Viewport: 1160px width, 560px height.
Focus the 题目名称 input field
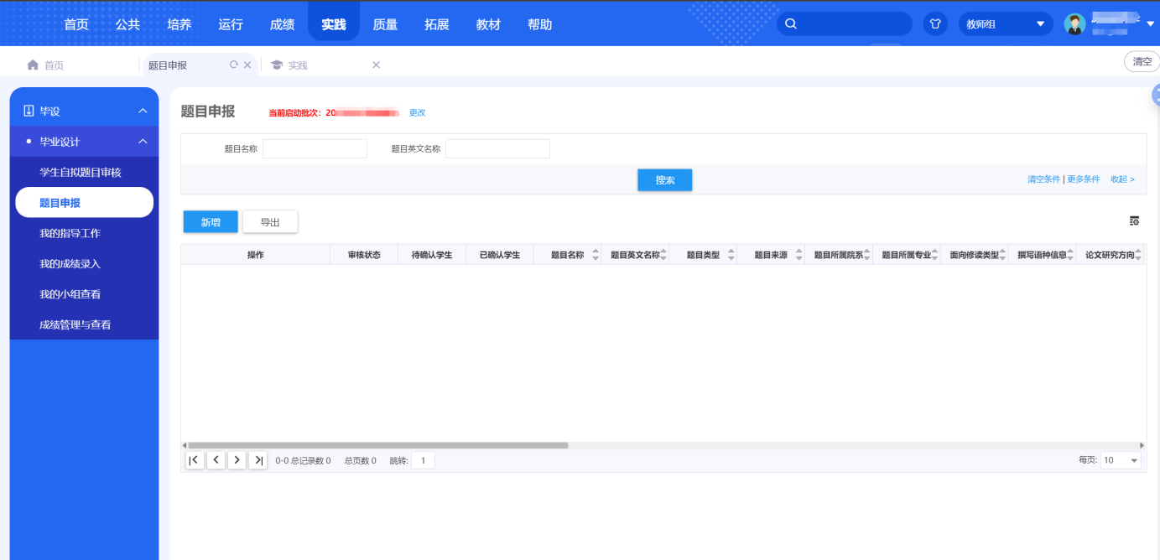coord(315,148)
